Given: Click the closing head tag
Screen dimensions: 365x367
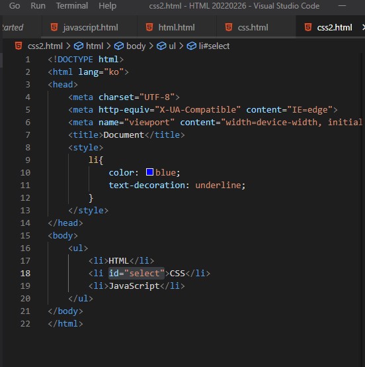Looking at the screenshot, I should (65, 223).
